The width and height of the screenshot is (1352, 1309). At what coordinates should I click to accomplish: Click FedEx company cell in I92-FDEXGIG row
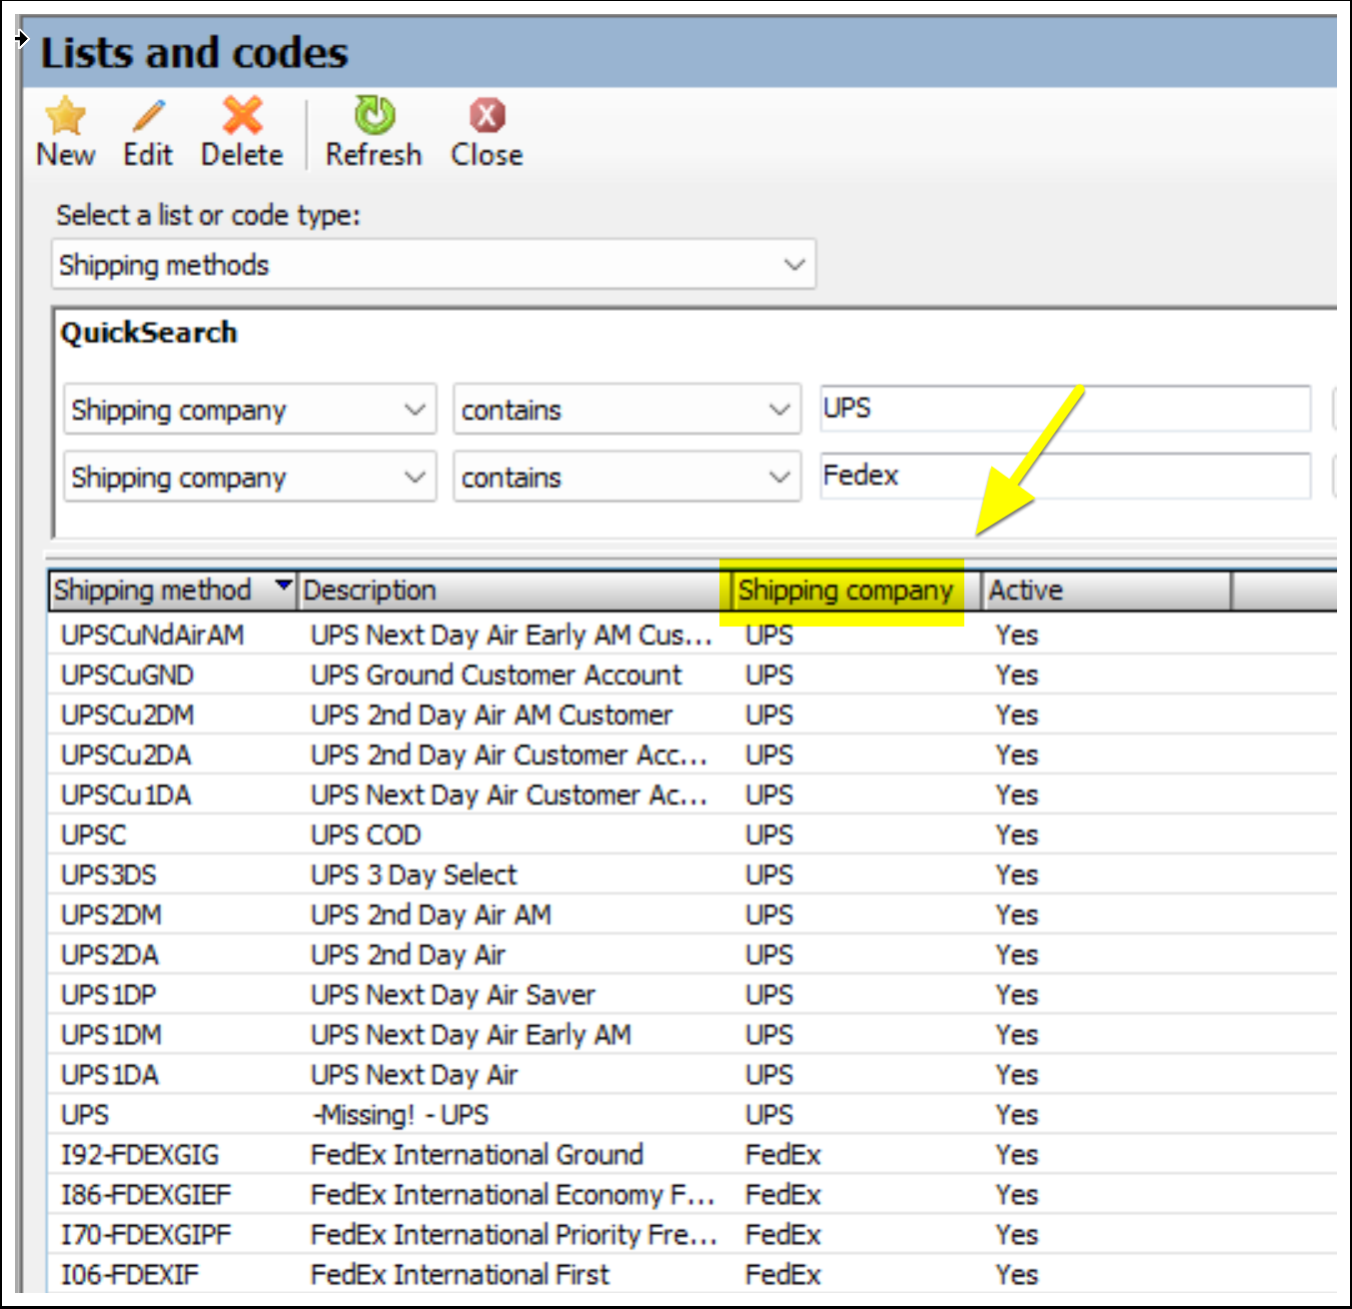[x=783, y=1155]
